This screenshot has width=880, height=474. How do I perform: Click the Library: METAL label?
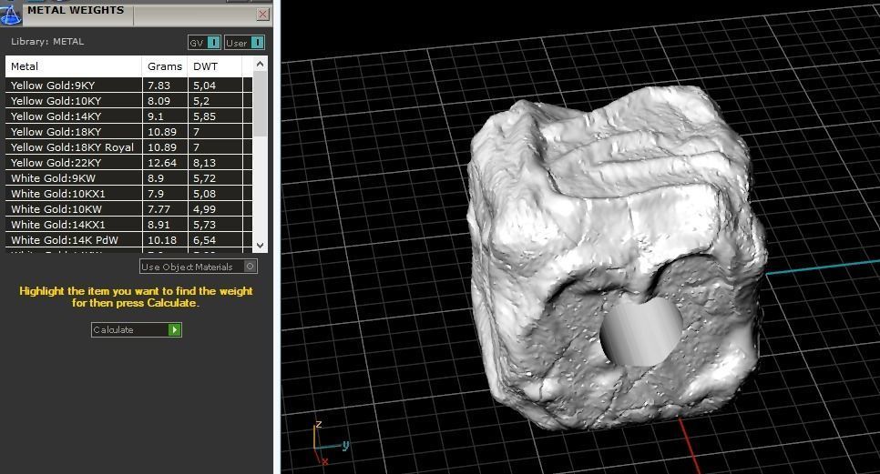(47, 42)
